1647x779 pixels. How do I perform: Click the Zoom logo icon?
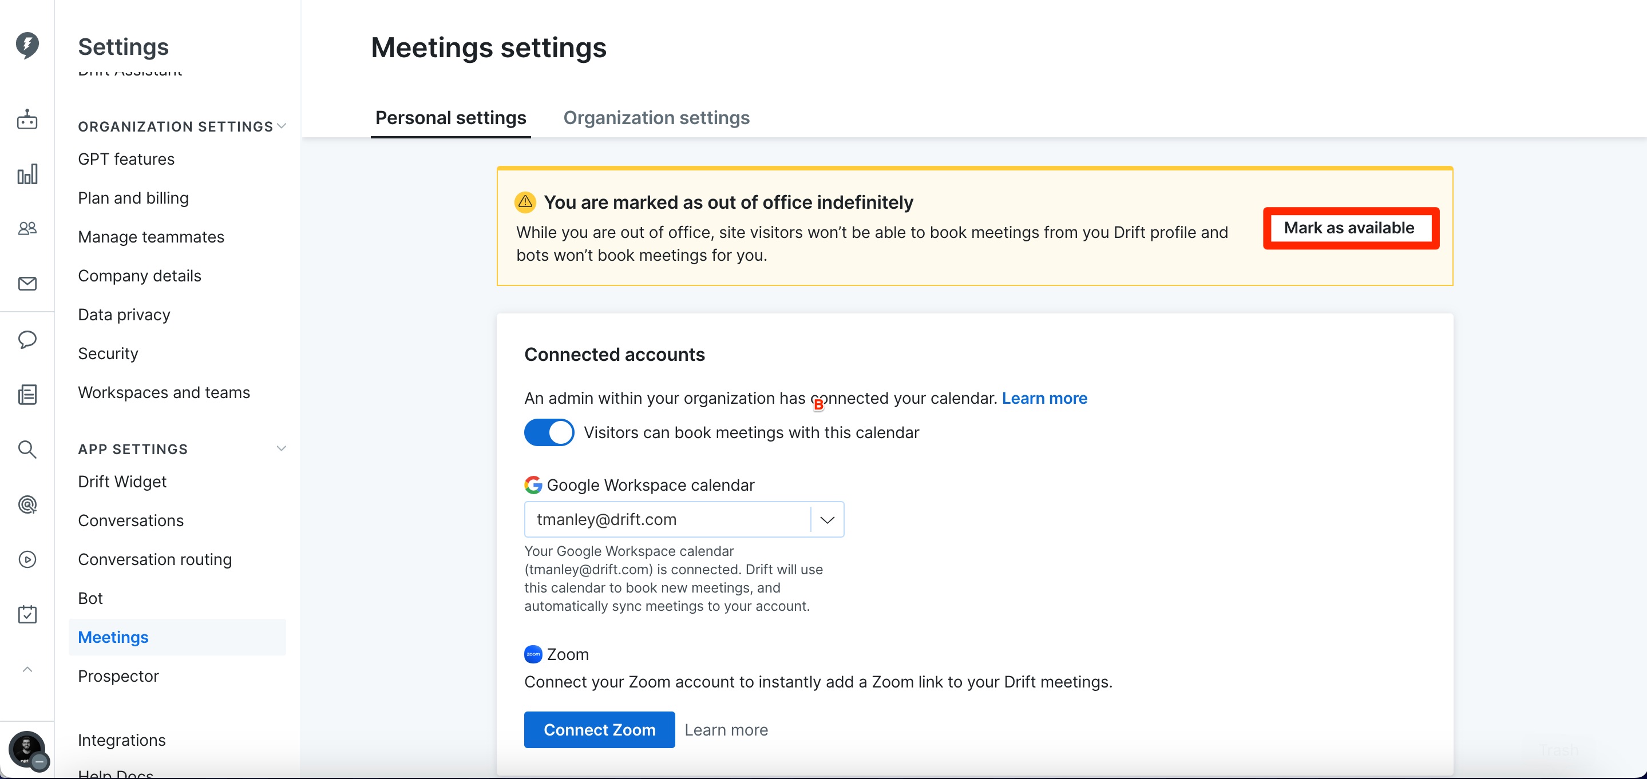[533, 654]
